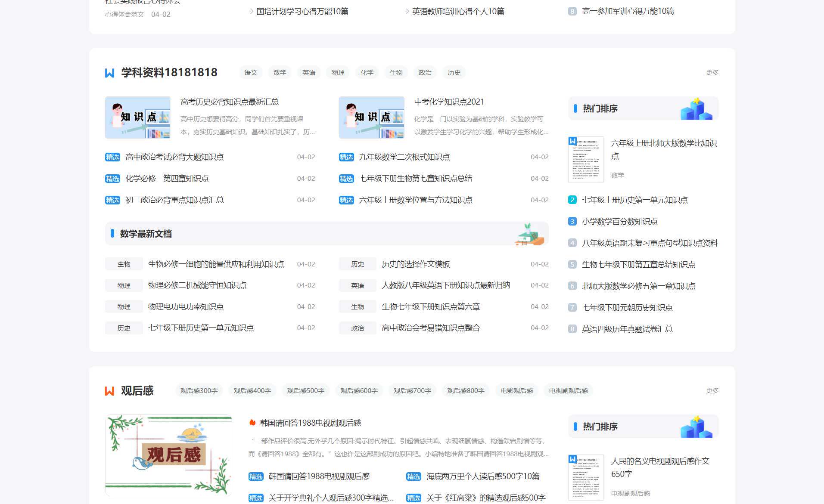The width and height of the screenshot is (824, 504).
Task: Switch to the 电影观后感 tab
Action: click(x=516, y=390)
